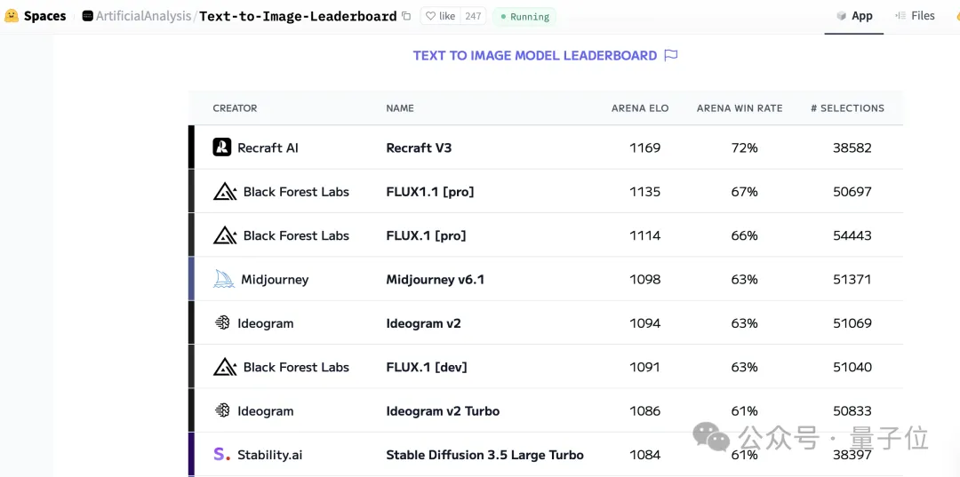
Task: Click the Text-to-Image-Leaderboard space title
Action: (x=298, y=17)
